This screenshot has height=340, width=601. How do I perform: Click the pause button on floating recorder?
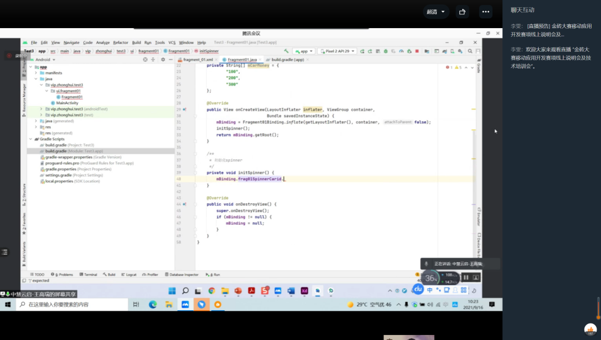[x=466, y=278]
